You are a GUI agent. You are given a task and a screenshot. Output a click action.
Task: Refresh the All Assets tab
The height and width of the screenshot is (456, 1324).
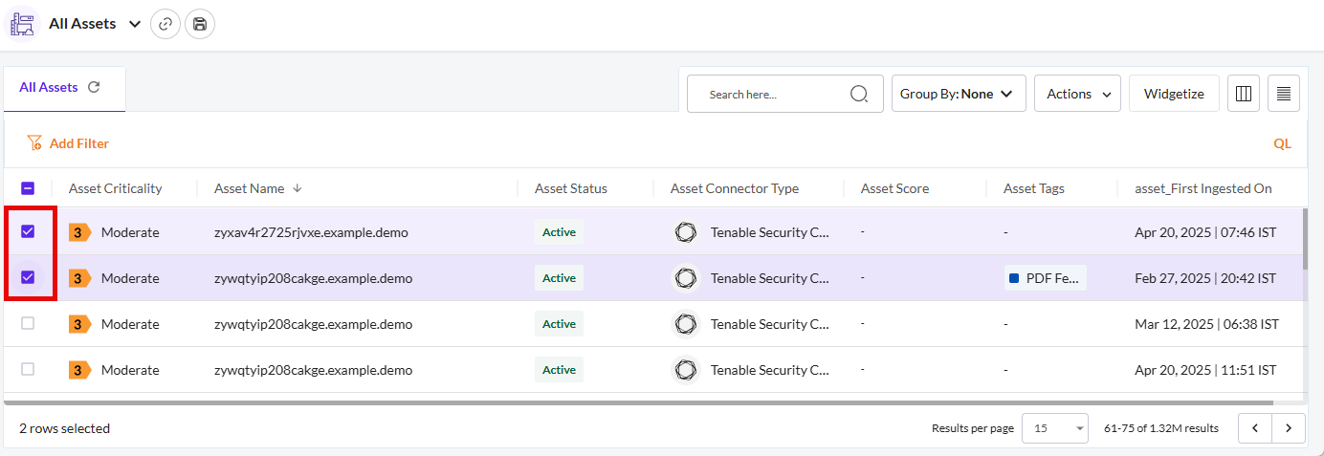94,87
